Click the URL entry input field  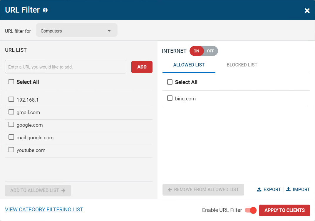click(66, 67)
